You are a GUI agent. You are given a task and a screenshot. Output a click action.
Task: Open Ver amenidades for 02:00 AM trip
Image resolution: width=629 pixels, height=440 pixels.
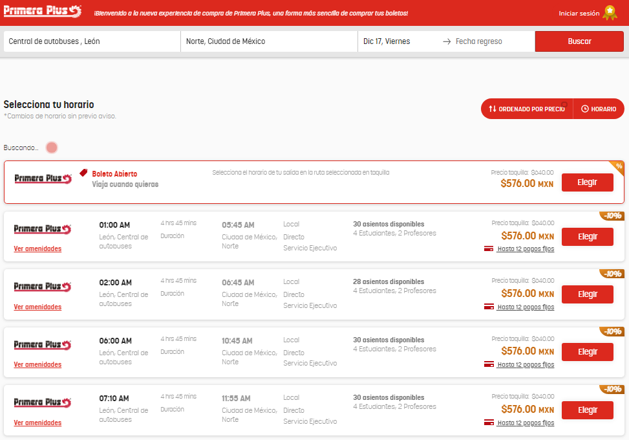click(37, 307)
